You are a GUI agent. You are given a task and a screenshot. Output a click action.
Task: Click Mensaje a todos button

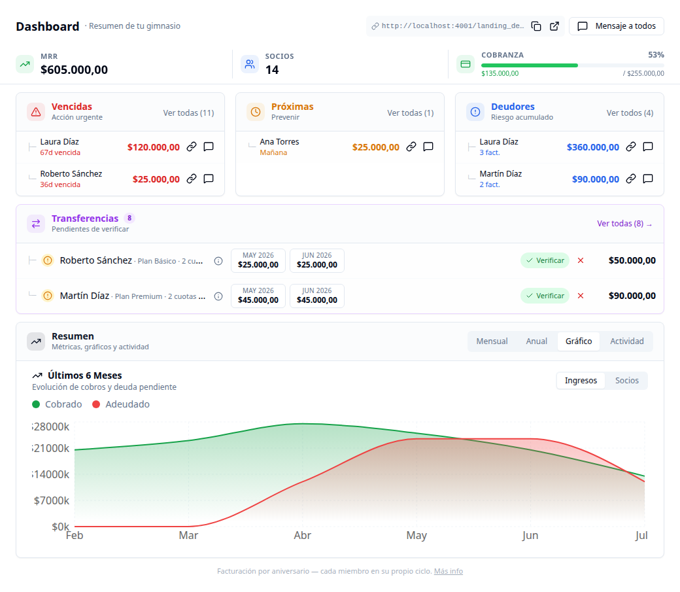coord(616,26)
